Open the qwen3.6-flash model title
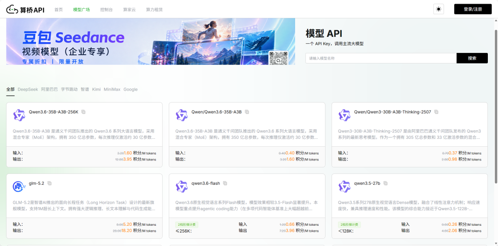498x246 pixels. [x=206, y=183]
